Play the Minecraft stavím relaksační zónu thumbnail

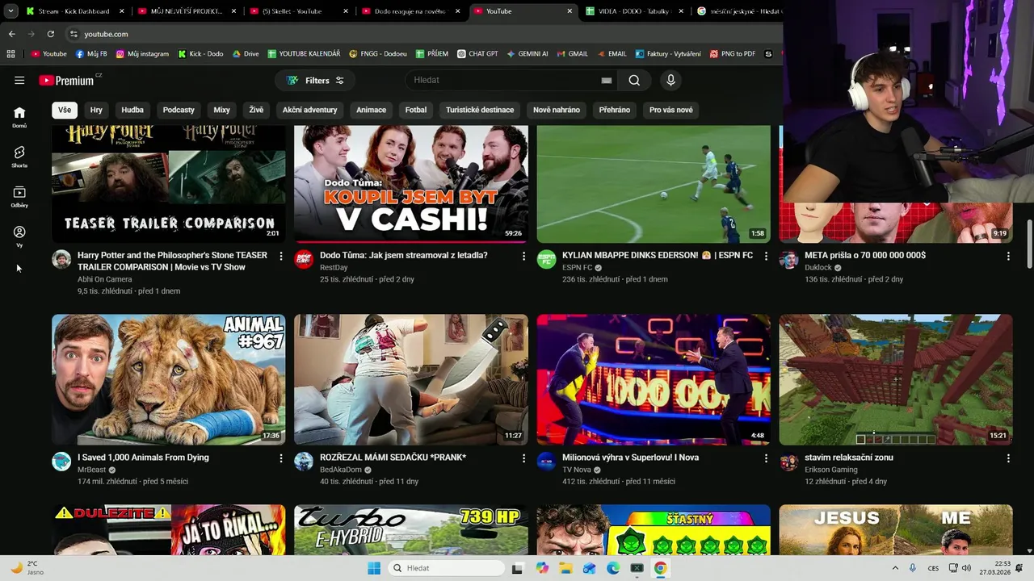896,379
